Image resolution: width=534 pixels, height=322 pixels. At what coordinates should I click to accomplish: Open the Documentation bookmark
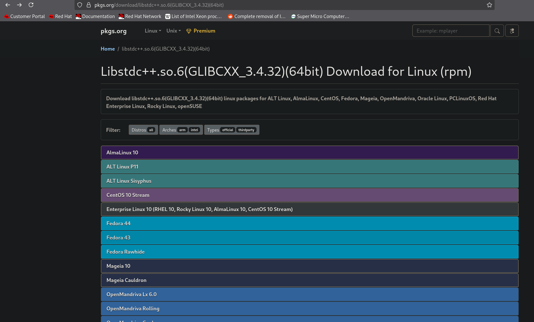(x=95, y=16)
